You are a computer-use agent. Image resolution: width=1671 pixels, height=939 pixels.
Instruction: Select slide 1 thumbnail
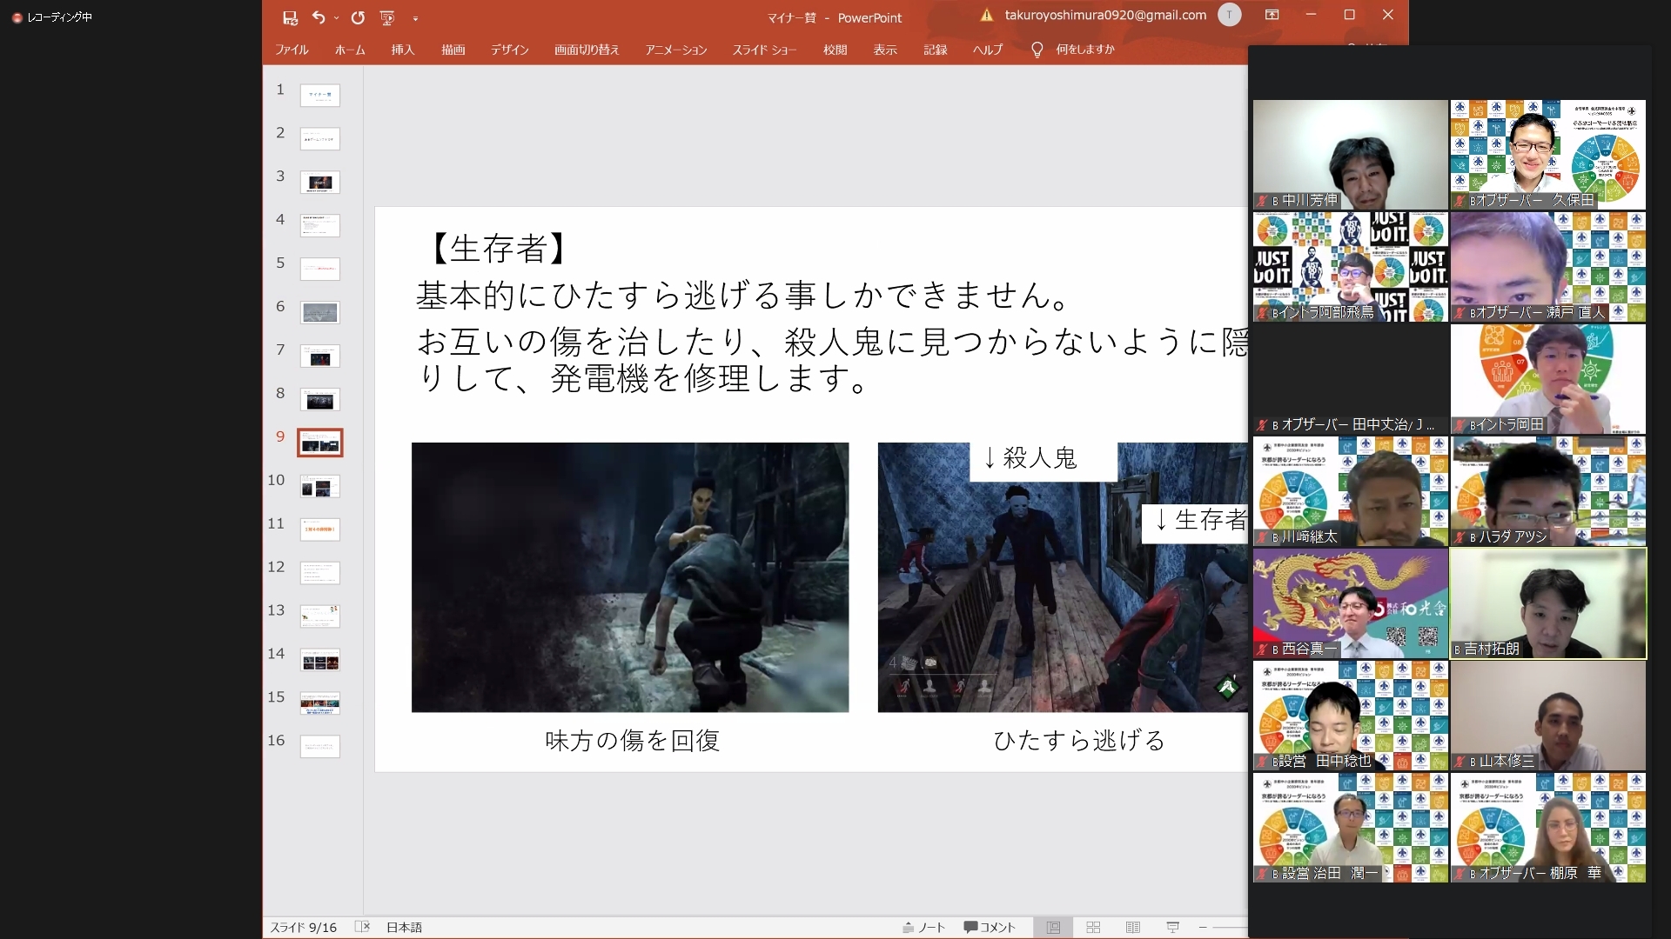[x=320, y=95]
